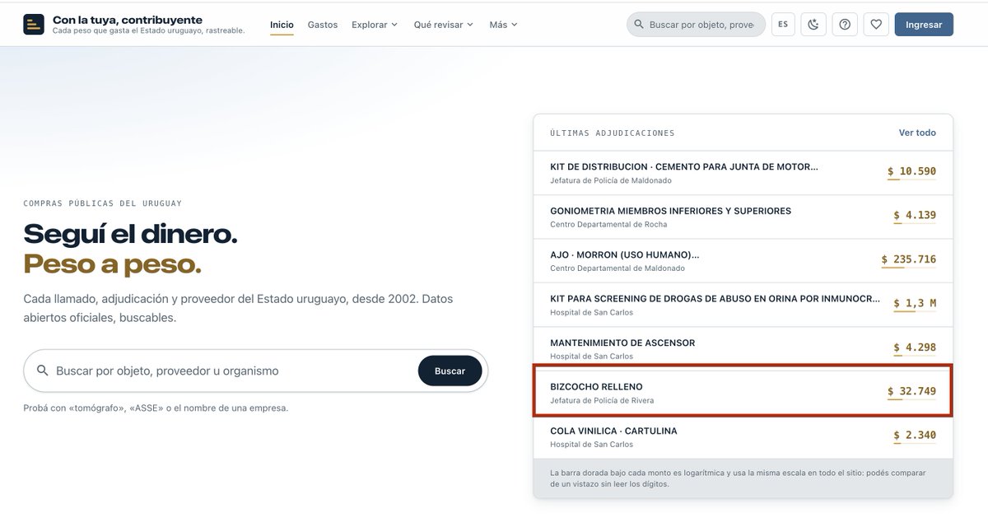Expand the Explorar menu
This screenshot has height=527, width=988.
pyautogui.click(x=375, y=25)
